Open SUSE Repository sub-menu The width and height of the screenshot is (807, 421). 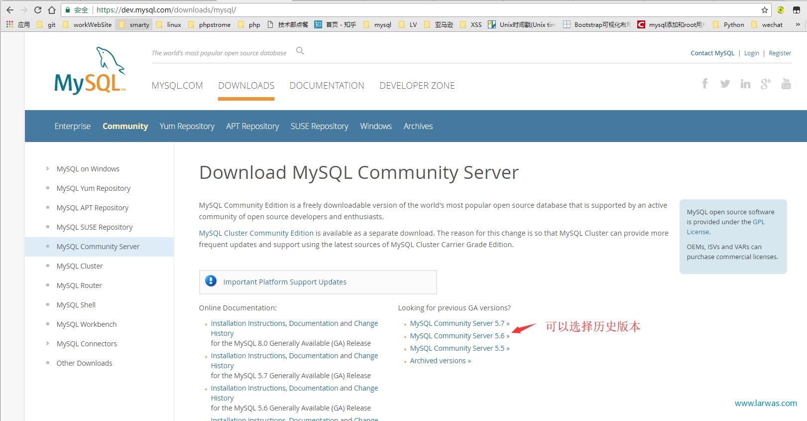320,126
